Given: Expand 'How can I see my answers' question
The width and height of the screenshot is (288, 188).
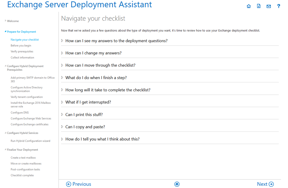Looking at the screenshot, I should tap(116, 41).
